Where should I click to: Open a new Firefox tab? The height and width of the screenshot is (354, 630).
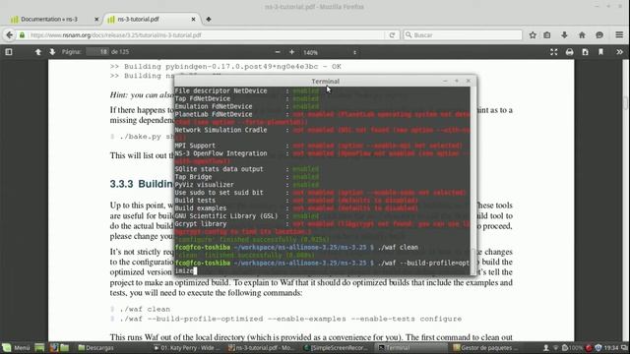coord(209,20)
